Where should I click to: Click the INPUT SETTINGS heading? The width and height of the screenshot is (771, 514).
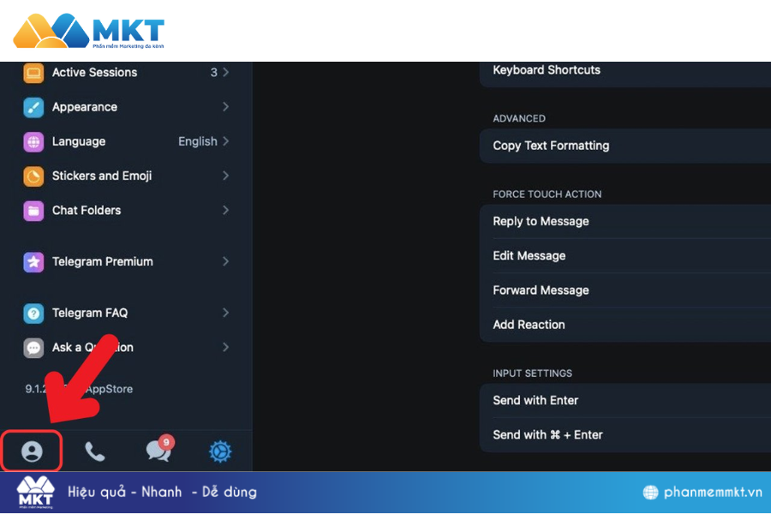pyautogui.click(x=533, y=374)
